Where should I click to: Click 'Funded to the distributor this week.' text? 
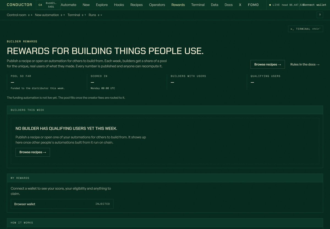[x=38, y=88]
